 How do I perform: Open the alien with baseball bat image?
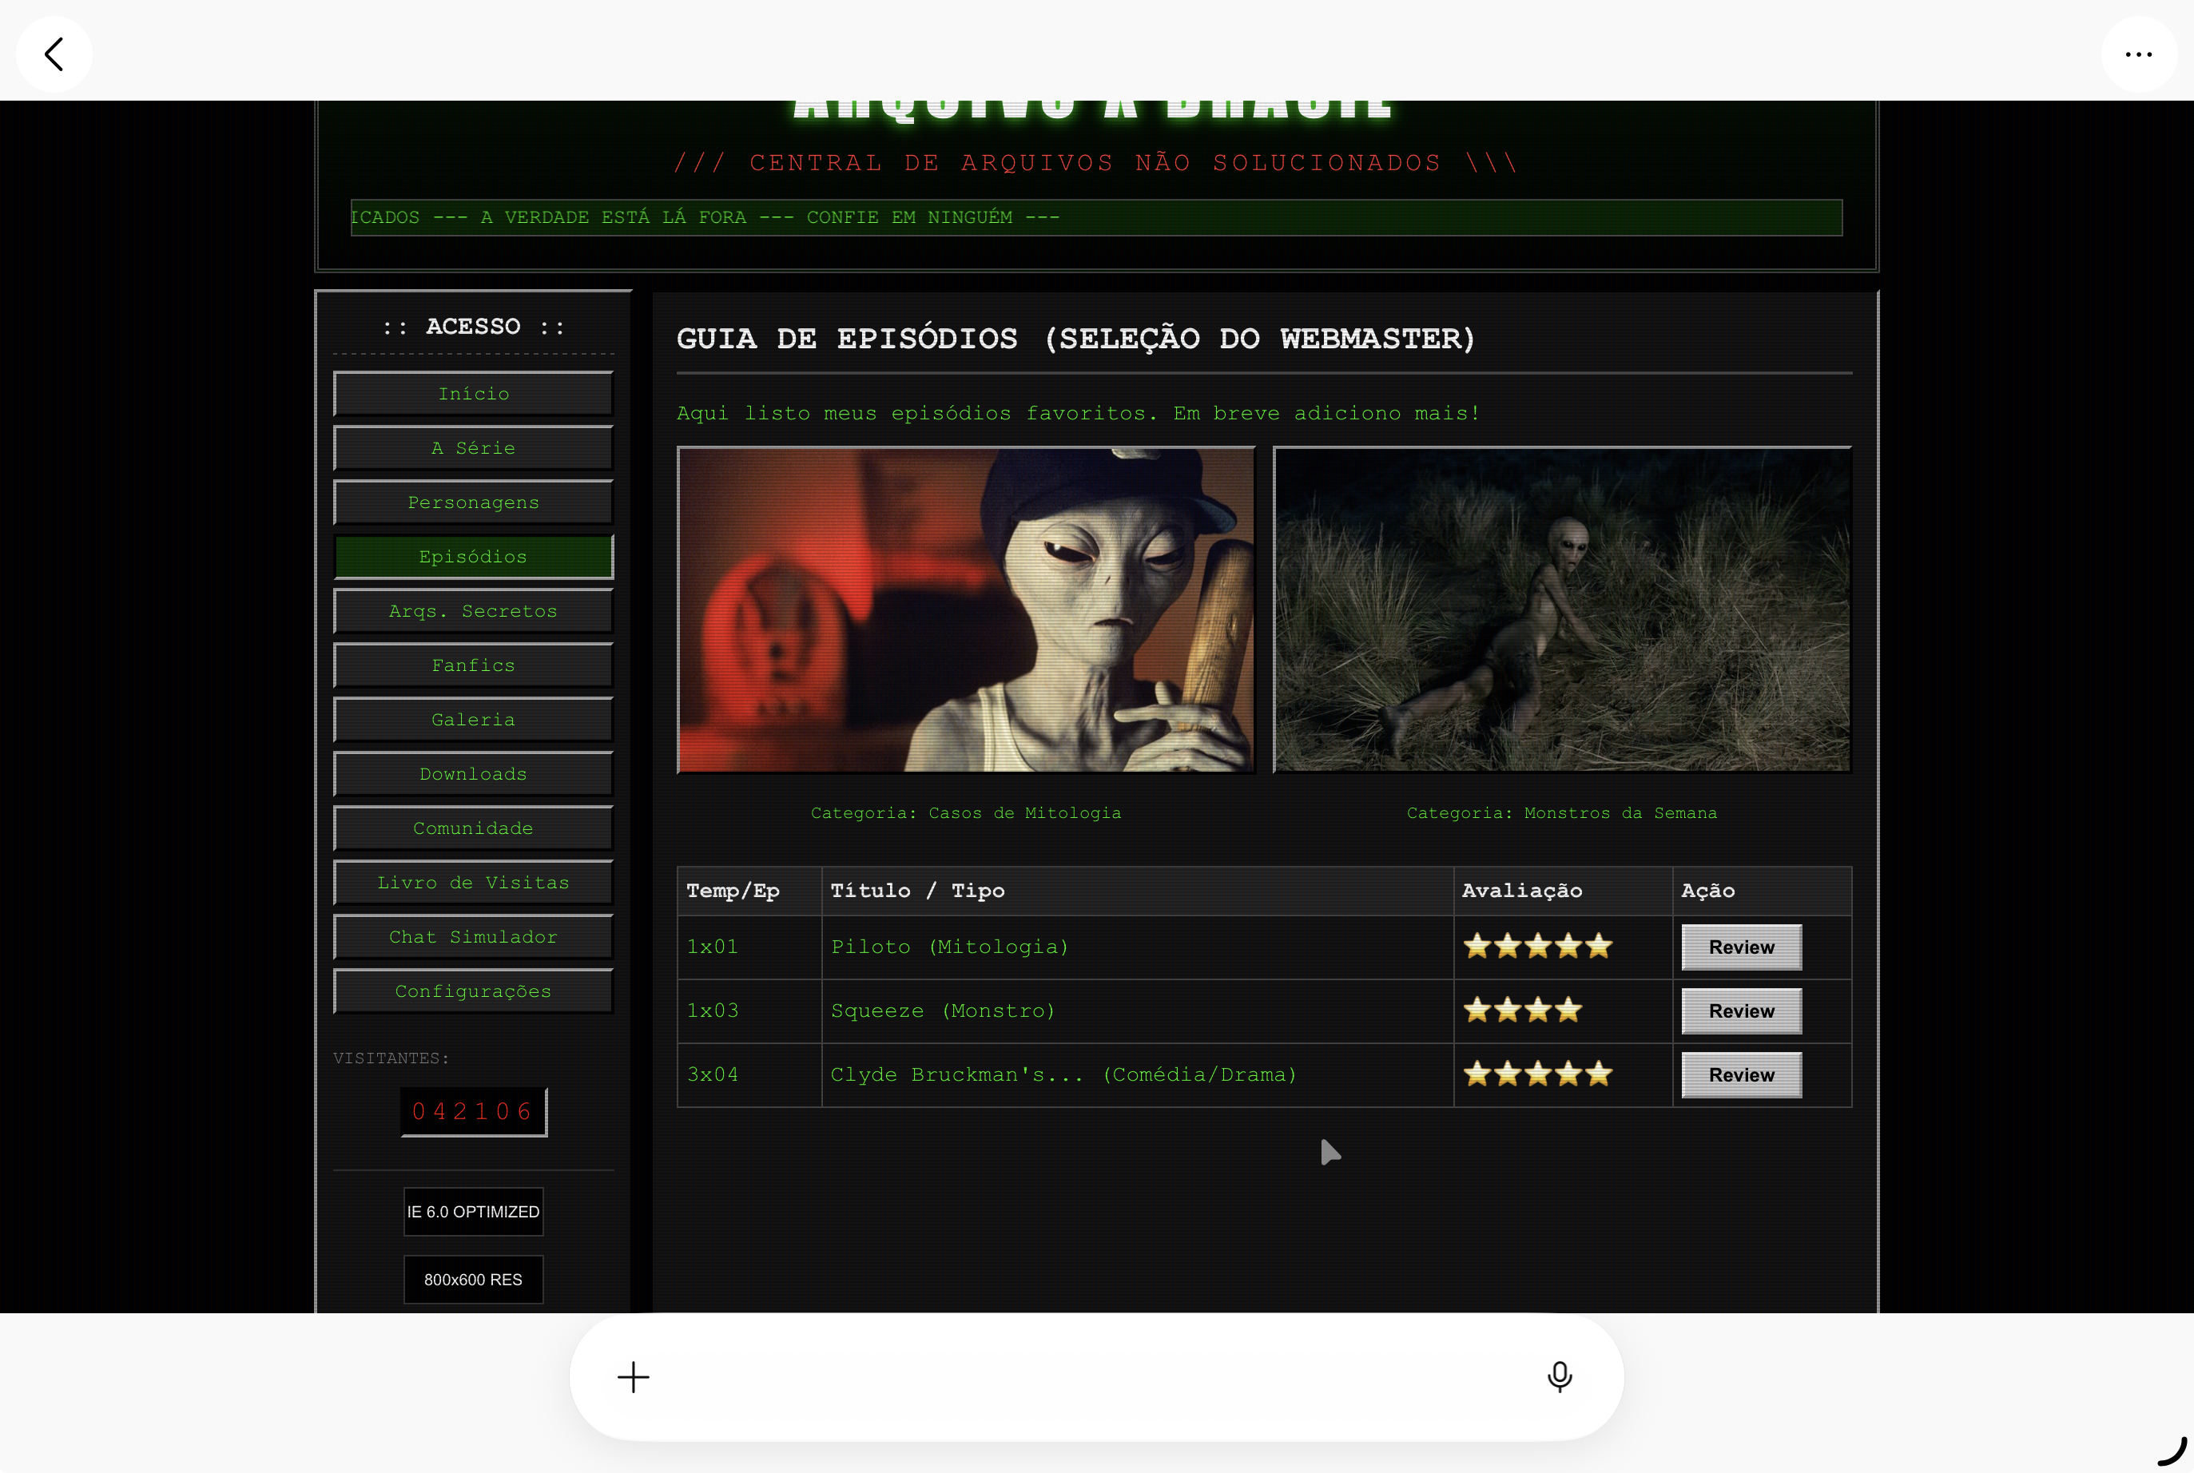[966, 609]
